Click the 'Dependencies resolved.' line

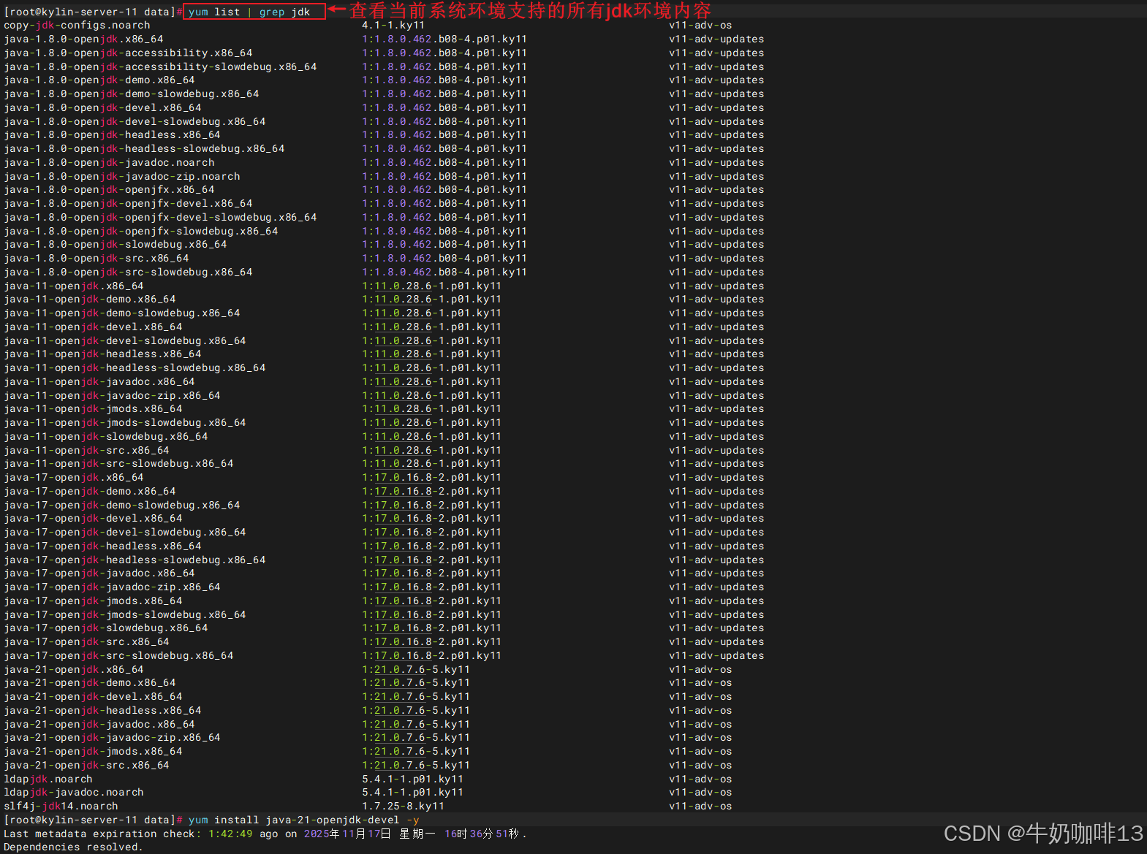click(73, 847)
